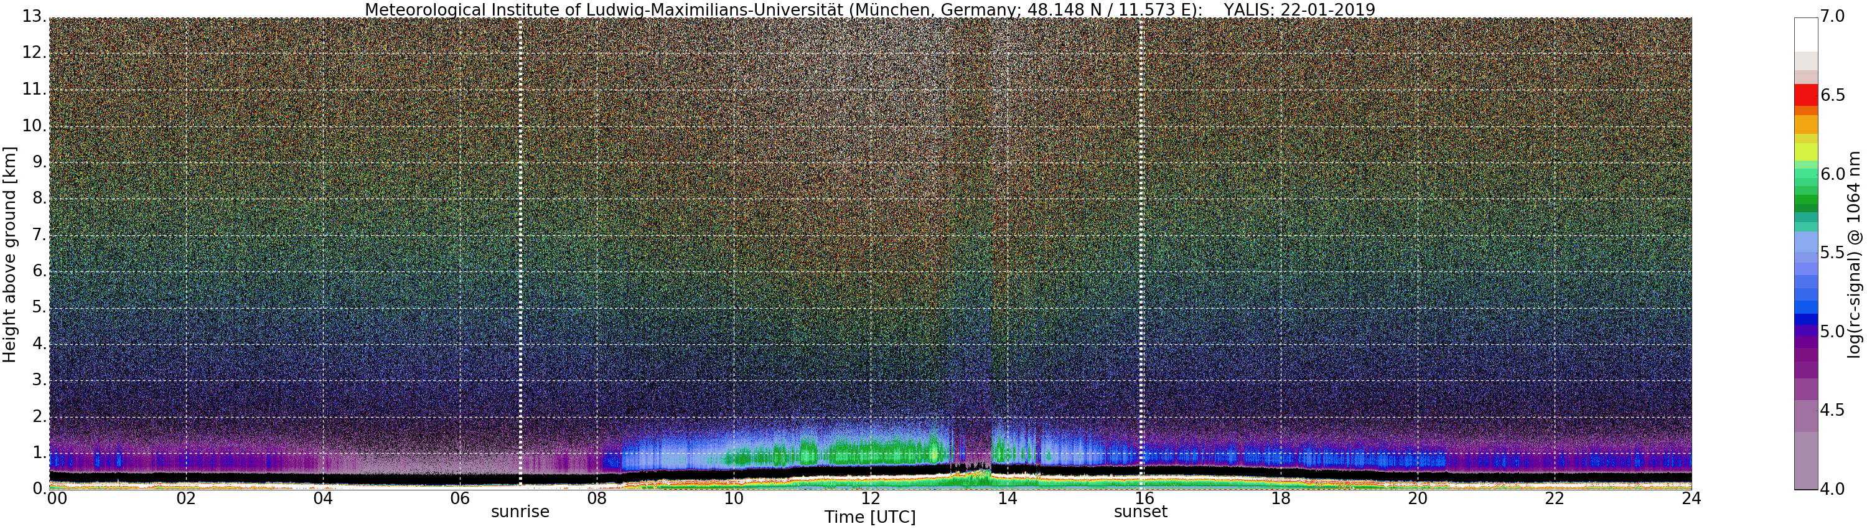1867x529 pixels.
Task: Click the height tick '7.'
Action: coord(39,234)
